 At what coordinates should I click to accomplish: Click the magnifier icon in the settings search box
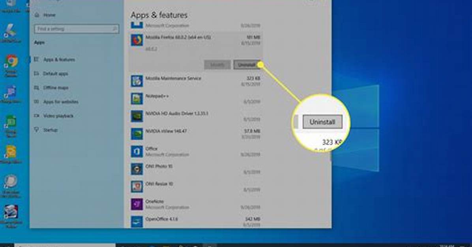[x=114, y=29]
